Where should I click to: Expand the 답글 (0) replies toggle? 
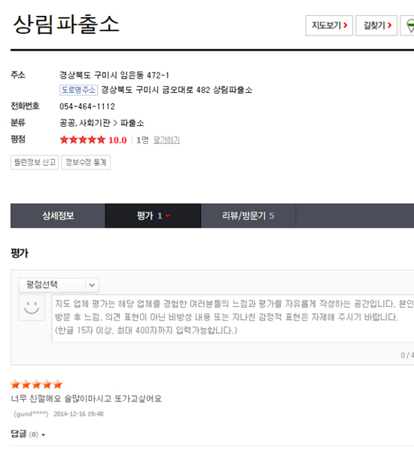point(28,434)
